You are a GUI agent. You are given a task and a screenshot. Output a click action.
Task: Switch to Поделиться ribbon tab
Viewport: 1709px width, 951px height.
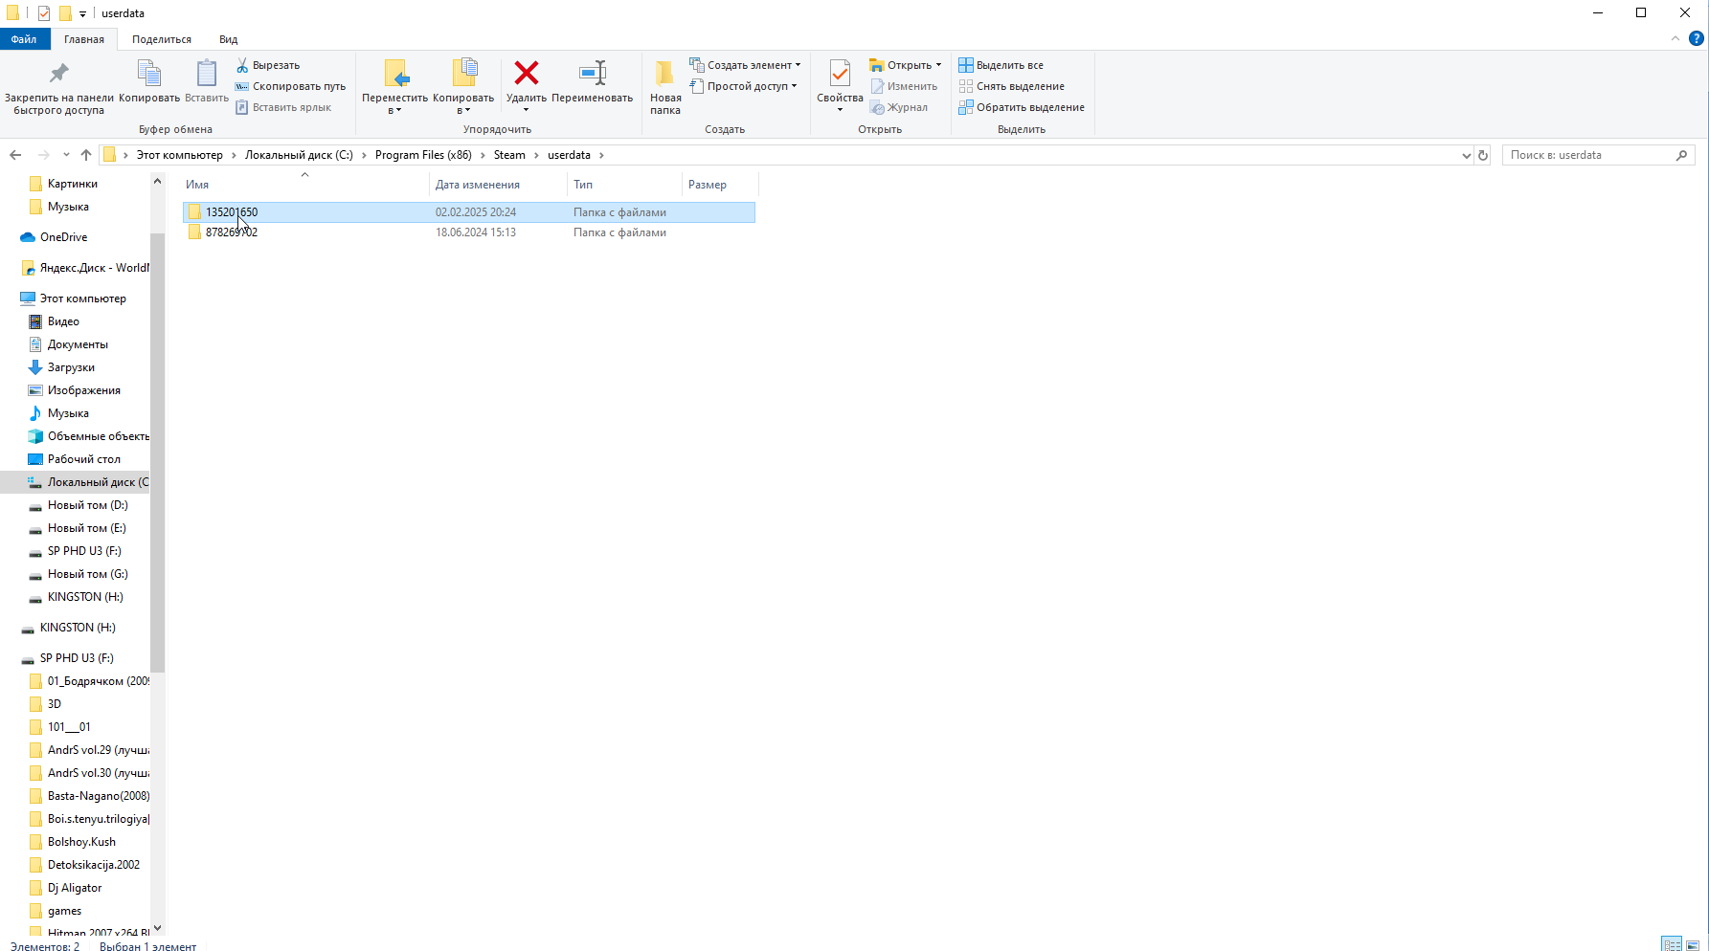[162, 39]
